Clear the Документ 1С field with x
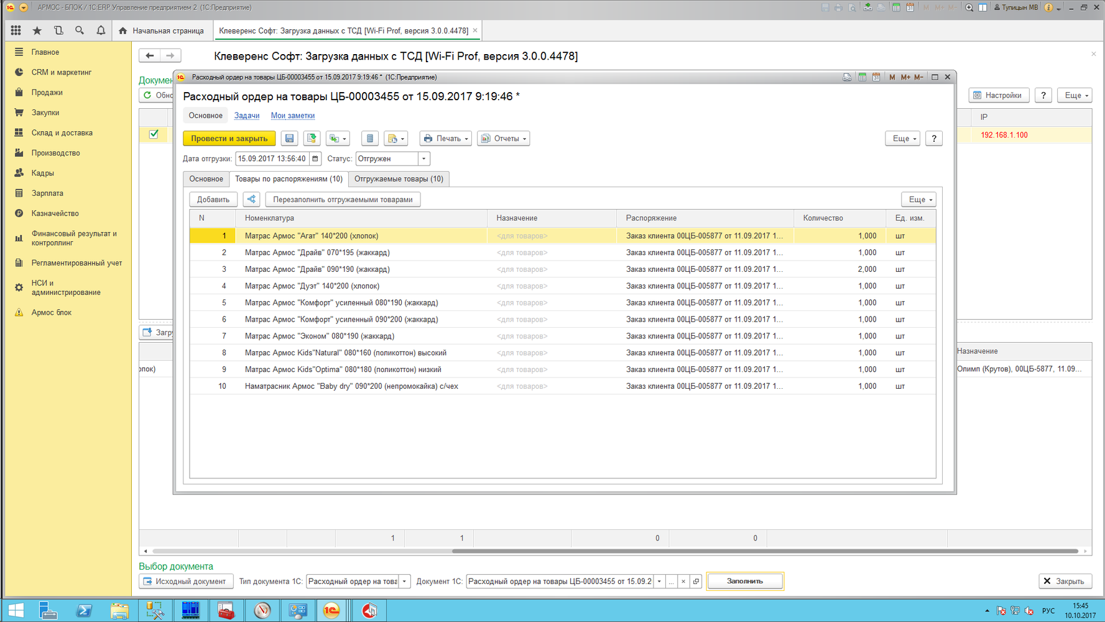Screen dimensions: 1105x622 683,582
